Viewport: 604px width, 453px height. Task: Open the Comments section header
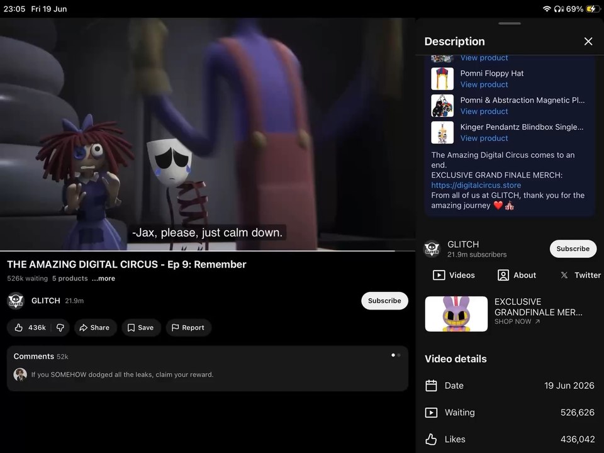41,356
